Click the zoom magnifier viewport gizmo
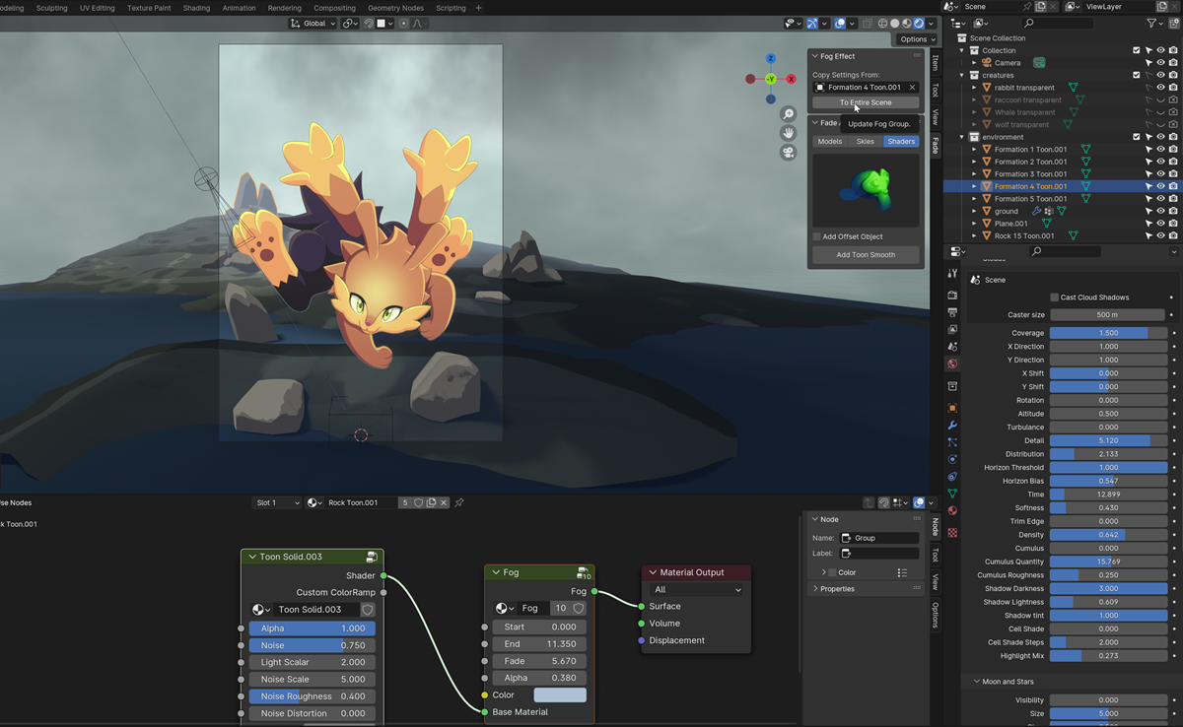This screenshot has height=727, width=1183. coord(788,114)
